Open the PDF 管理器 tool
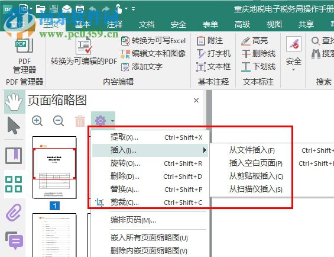Image resolution: width=334 pixels, height=257 pixels. [24, 56]
